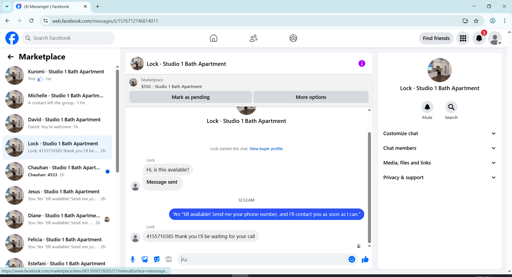Attach a photo with the image icon
Screen dimensions: 512x277
[x=145, y=259]
